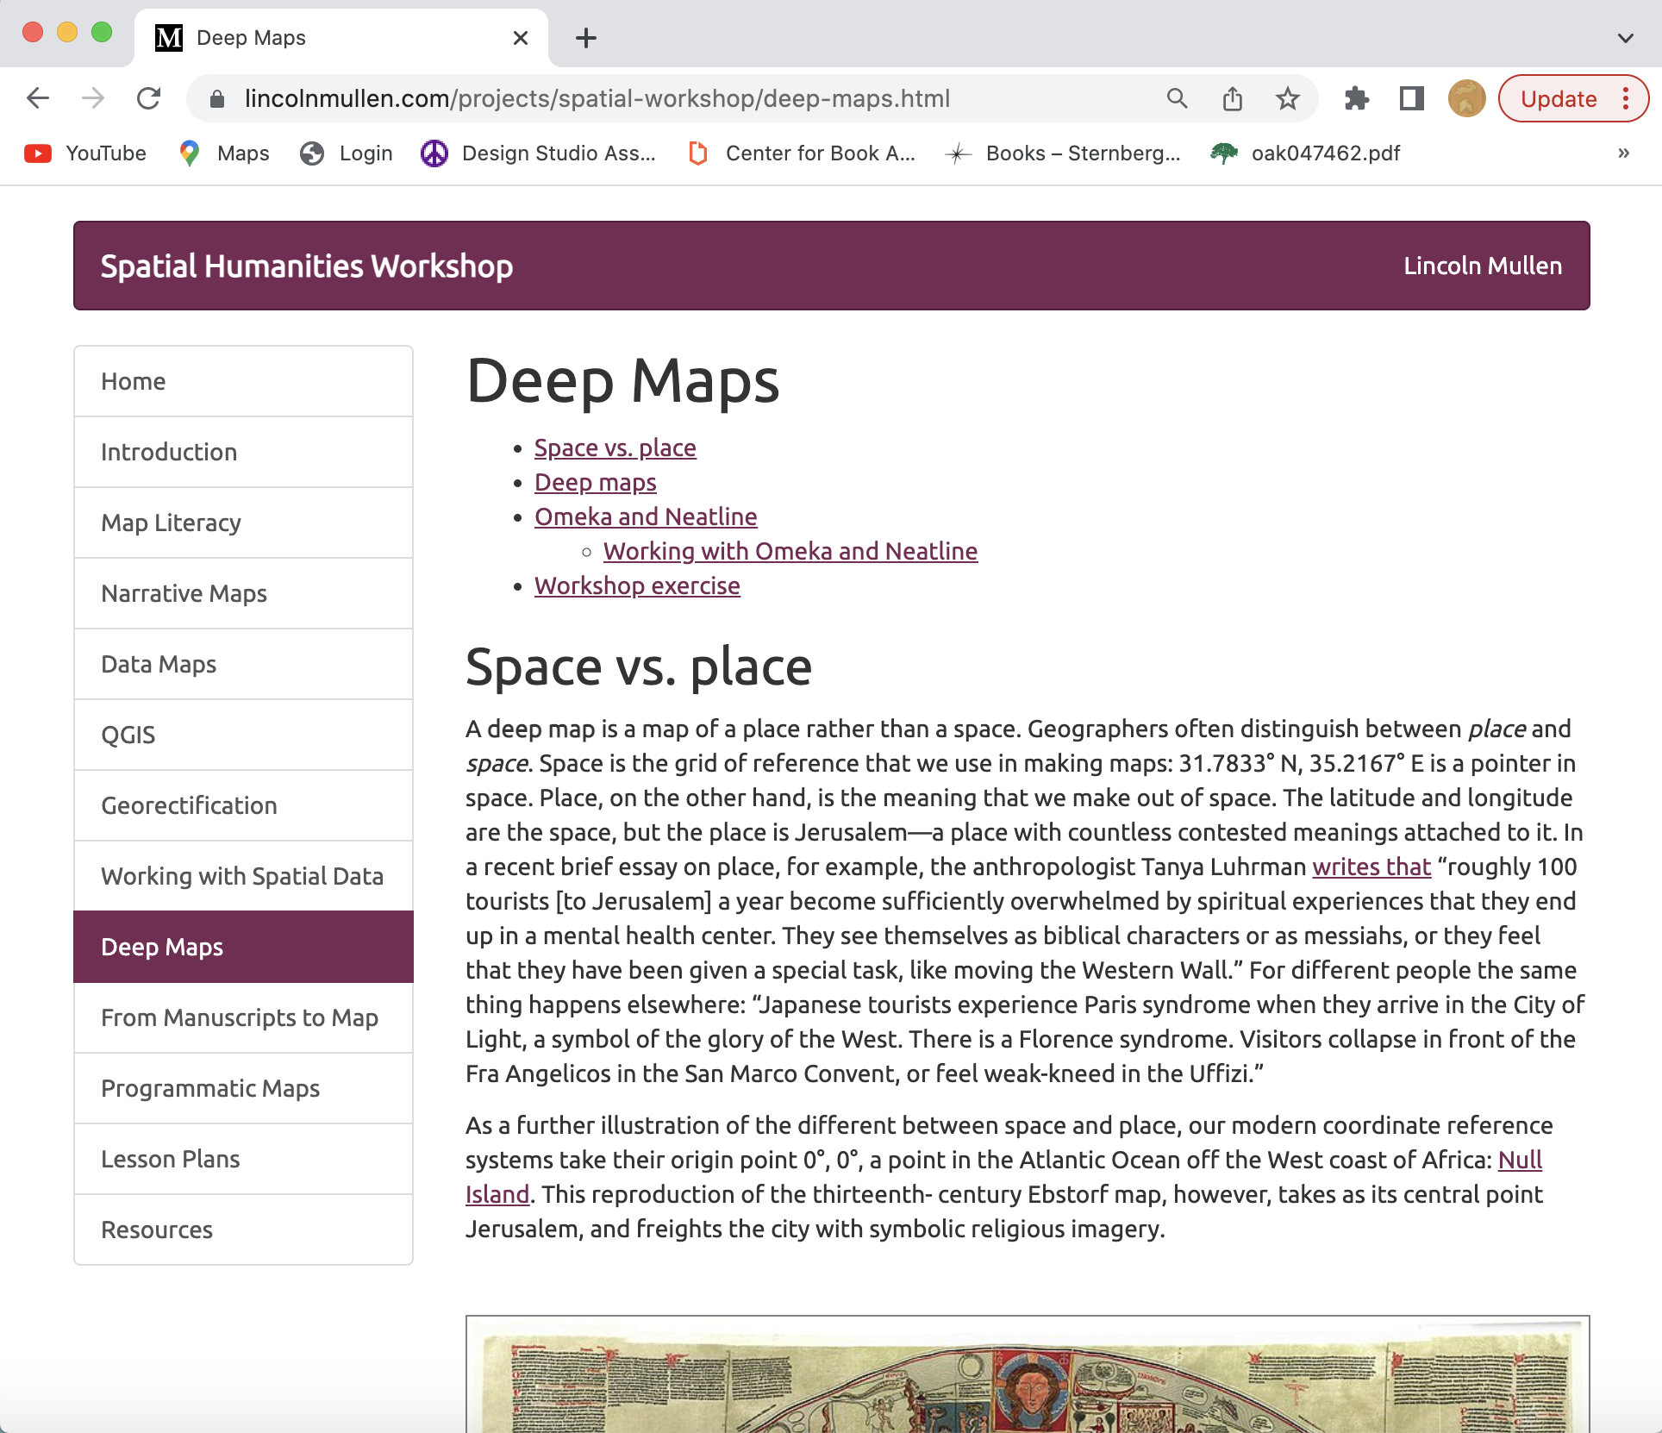Screen dimensions: 1662x1433
Task: Close the Deep Maps tab
Action: pyautogui.click(x=521, y=38)
